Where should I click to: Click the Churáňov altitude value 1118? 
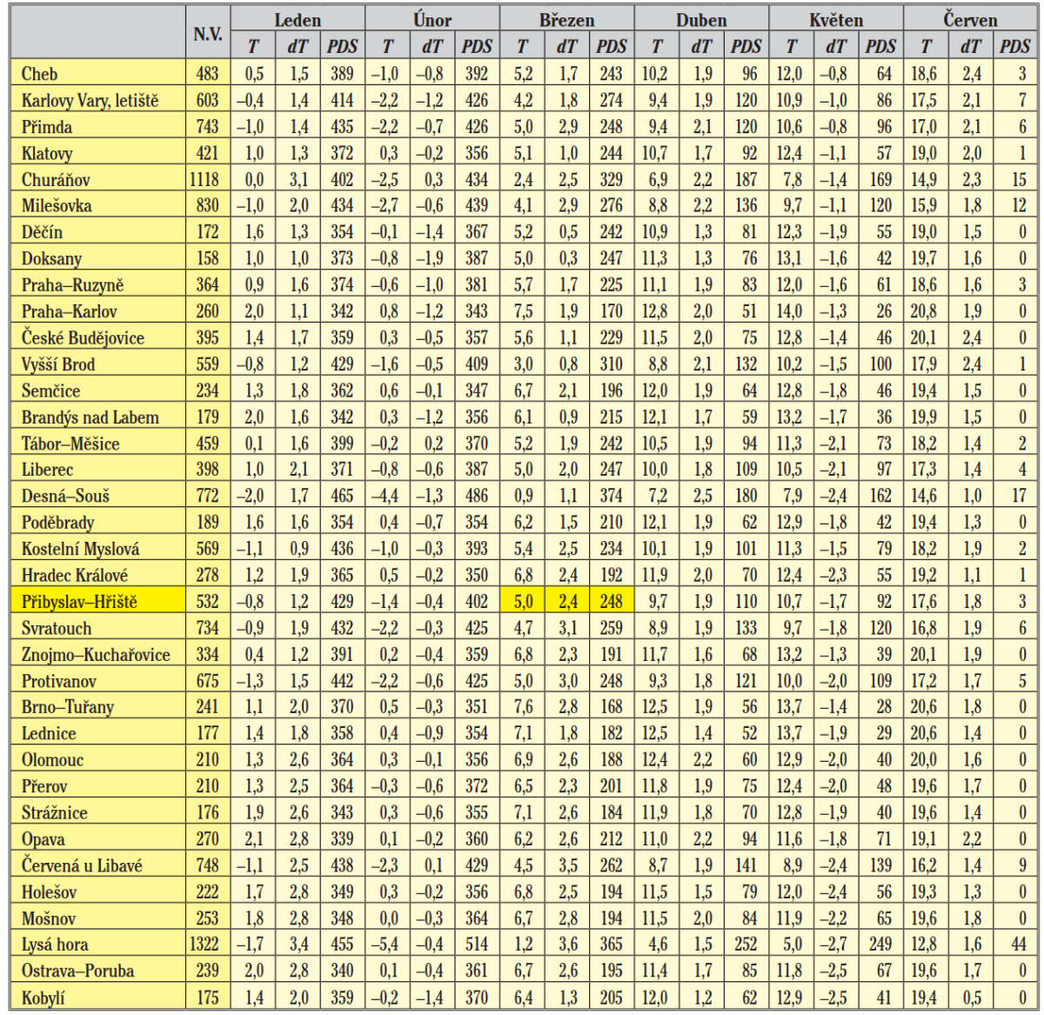tap(205, 179)
